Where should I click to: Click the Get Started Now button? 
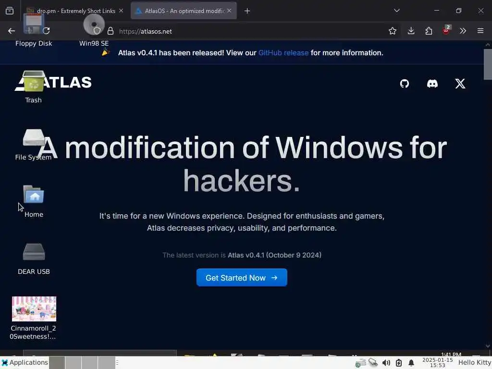(242, 278)
